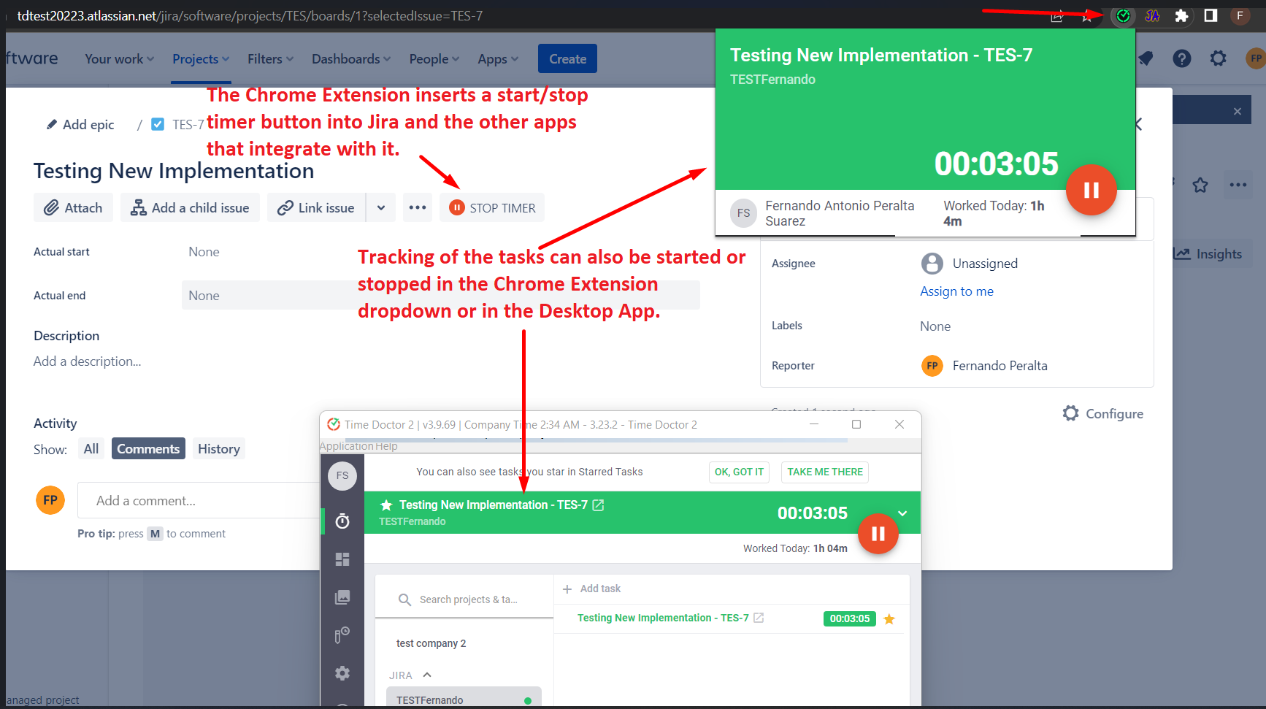Click the Application menu in Time Doctor

[x=346, y=446]
